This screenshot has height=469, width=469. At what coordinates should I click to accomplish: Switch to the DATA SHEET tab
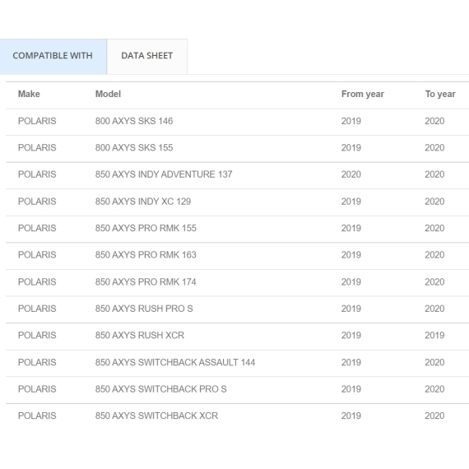pyautogui.click(x=146, y=56)
